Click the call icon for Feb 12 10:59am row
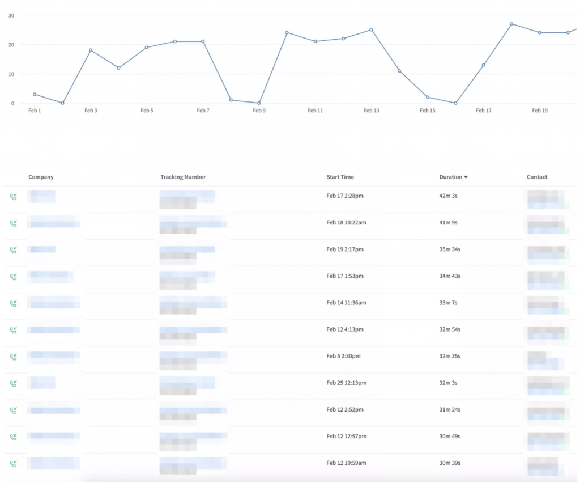Image resolution: width=580 pixels, height=483 pixels. [13, 463]
